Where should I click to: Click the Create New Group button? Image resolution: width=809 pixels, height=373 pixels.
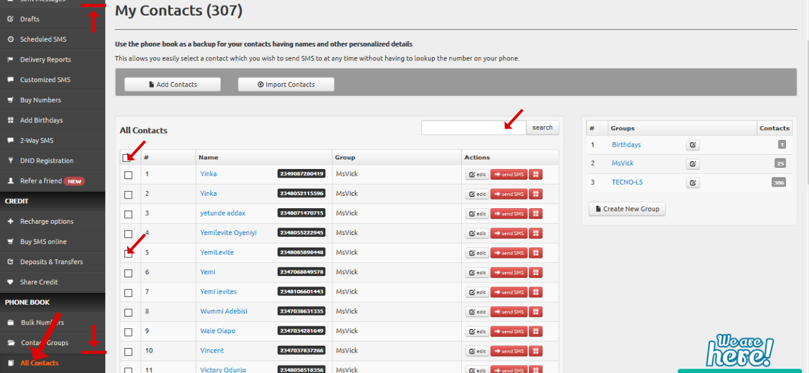[x=627, y=209]
